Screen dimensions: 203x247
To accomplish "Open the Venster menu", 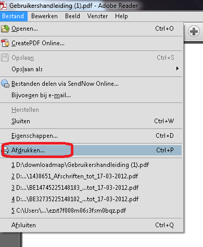I will click(x=97, y=16).
